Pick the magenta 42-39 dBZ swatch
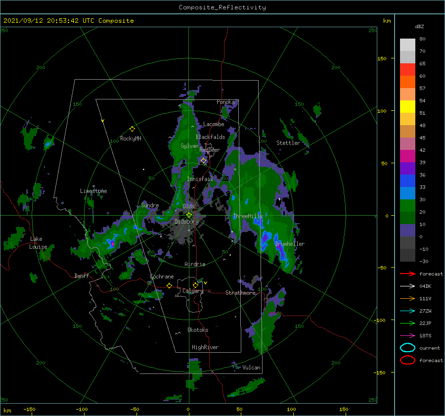 click(407, 156)
